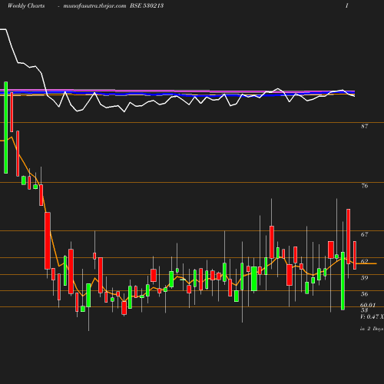Select the price label "87"
Screen dimensions: 384x384
[x=365, y=126]
